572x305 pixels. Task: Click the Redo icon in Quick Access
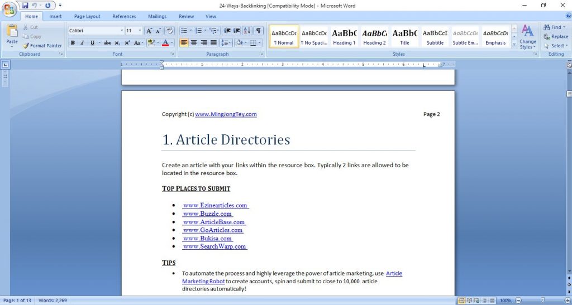48,6
